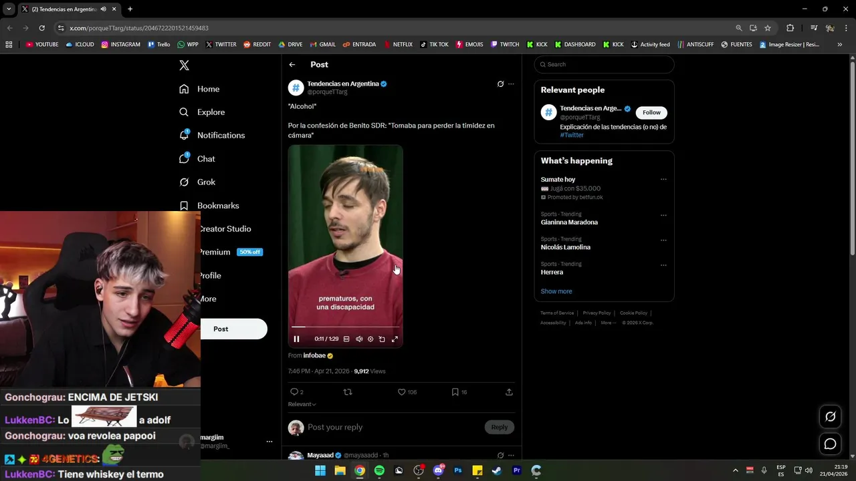The height and width of the screenshot is (481, 856).
Task: Toggle video captions
Action: pyautogui.click(x=346, y=339)
